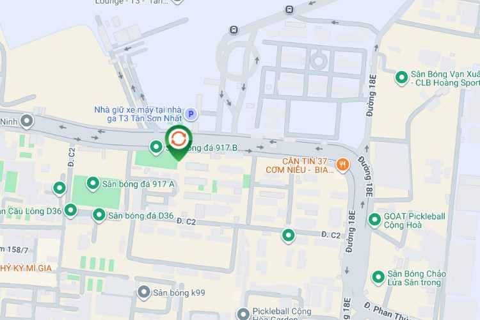Click the parking icon at T3 Tân Sơn Nhất
480x320 pixels.
point(191,114)
